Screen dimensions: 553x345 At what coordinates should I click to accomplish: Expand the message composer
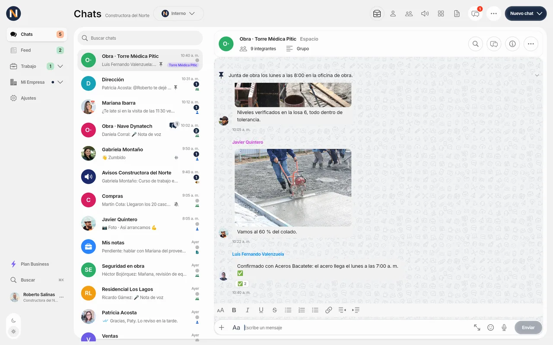(x=477, y=328)
